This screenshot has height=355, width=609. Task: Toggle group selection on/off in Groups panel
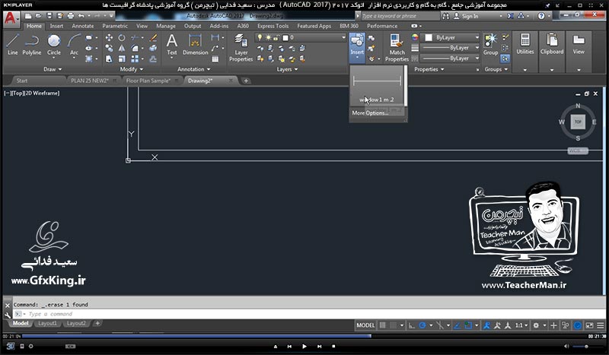(x=505, y=59)
